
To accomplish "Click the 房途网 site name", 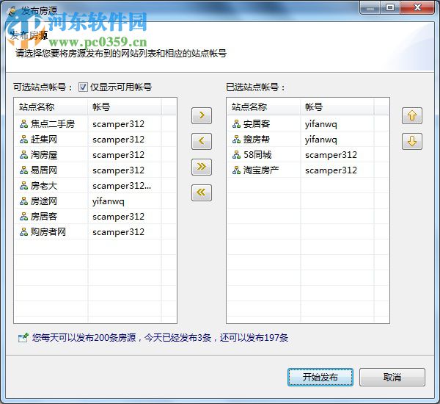I will click(x=44, y=201).
